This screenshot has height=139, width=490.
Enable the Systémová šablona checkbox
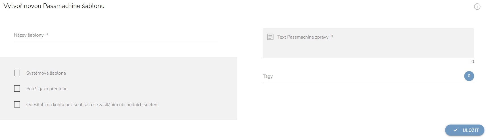(x=17, y=73)
